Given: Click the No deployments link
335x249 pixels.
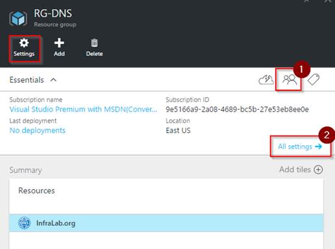Looking at the screenshot, I should click(x=38, y=130).
